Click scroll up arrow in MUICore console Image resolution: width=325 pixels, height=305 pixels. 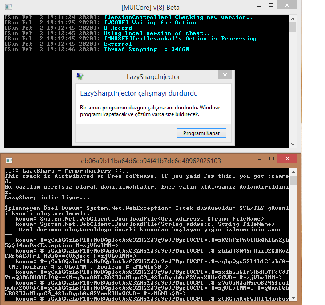[293, 19]
